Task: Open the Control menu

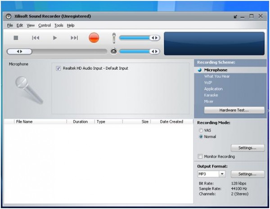Action: coord(45,26)
